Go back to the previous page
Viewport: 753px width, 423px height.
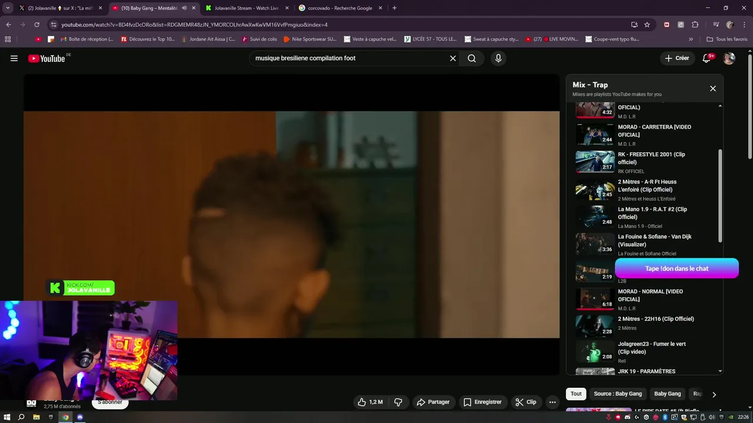pyautogui.click(x=8, y=25)
